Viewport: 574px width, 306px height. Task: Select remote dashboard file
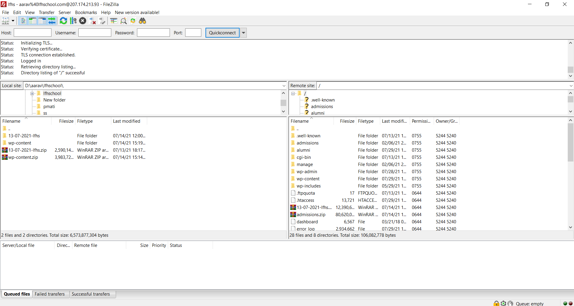click(x=307, y=222)
